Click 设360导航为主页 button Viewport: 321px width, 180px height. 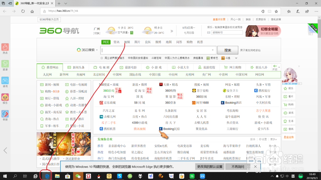(x=49, y=20)
